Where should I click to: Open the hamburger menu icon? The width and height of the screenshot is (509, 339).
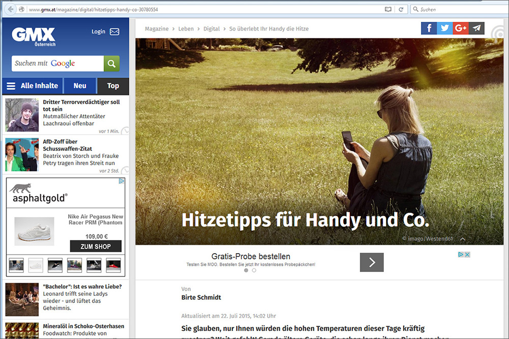click(x=11, y=86)
